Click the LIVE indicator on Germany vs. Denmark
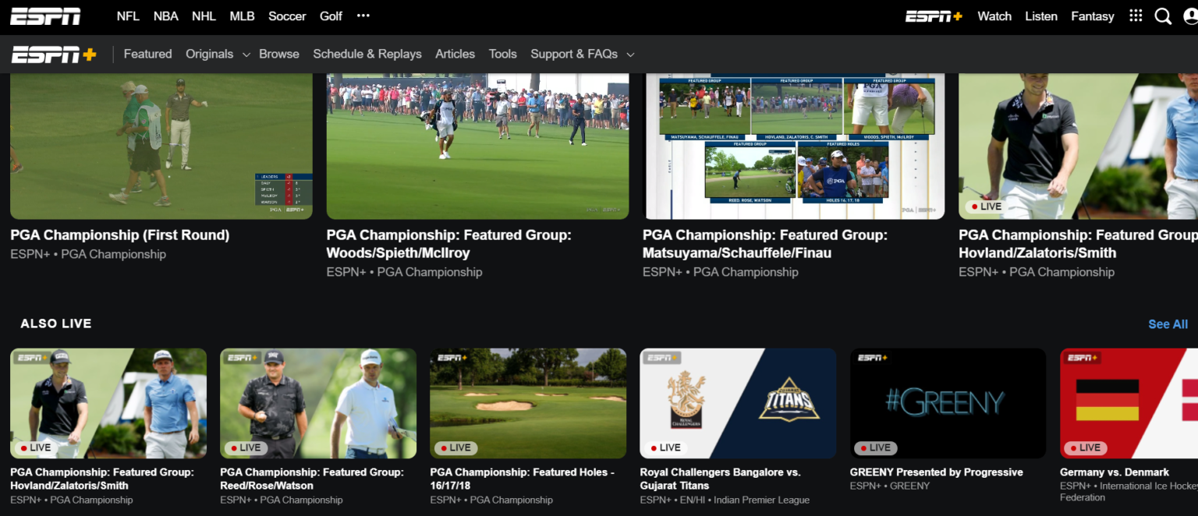This screenshot has height=516, width=1198. (x=1085, y=447)
